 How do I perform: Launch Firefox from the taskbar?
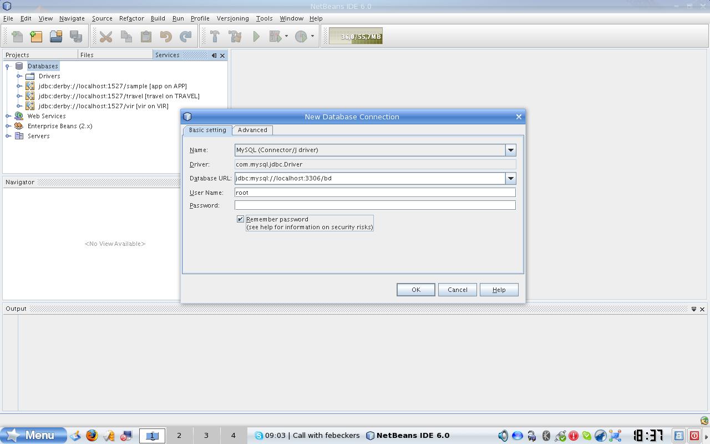tap(92, 436)
